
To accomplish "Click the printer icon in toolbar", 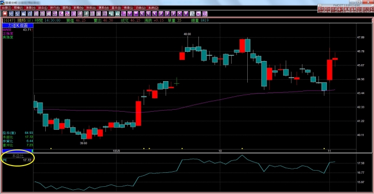I will [198, 13].
